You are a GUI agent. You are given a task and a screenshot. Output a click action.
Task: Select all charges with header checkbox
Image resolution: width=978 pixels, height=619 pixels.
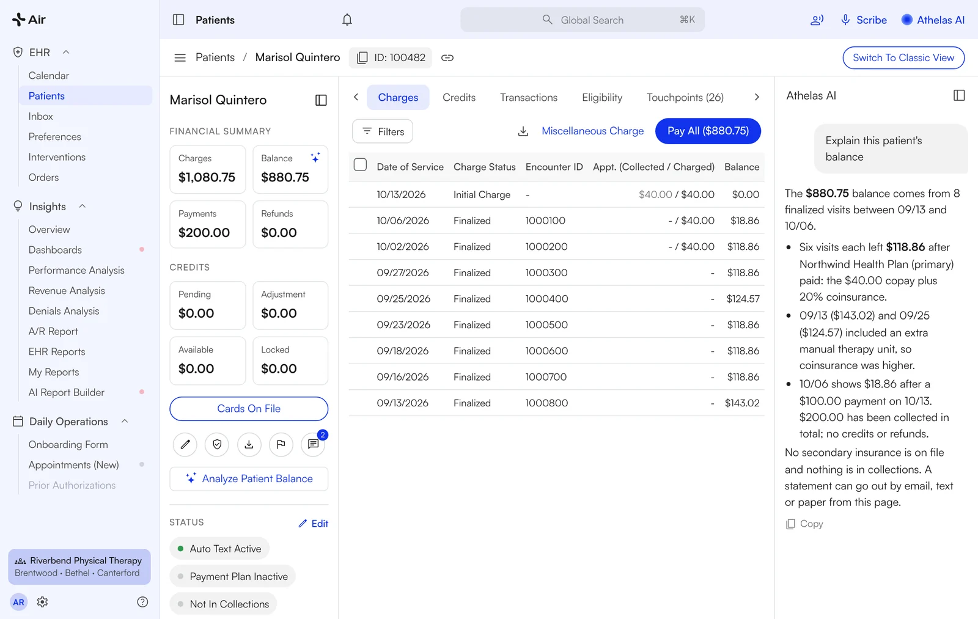pyautogui.click(x=361, y=165)
